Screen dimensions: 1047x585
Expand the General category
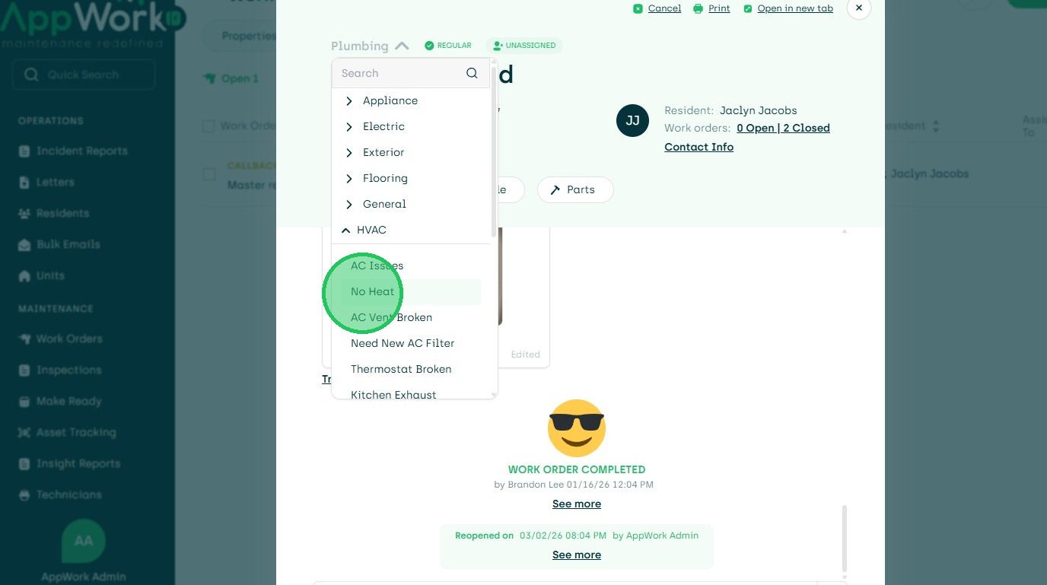coord(349,204)
